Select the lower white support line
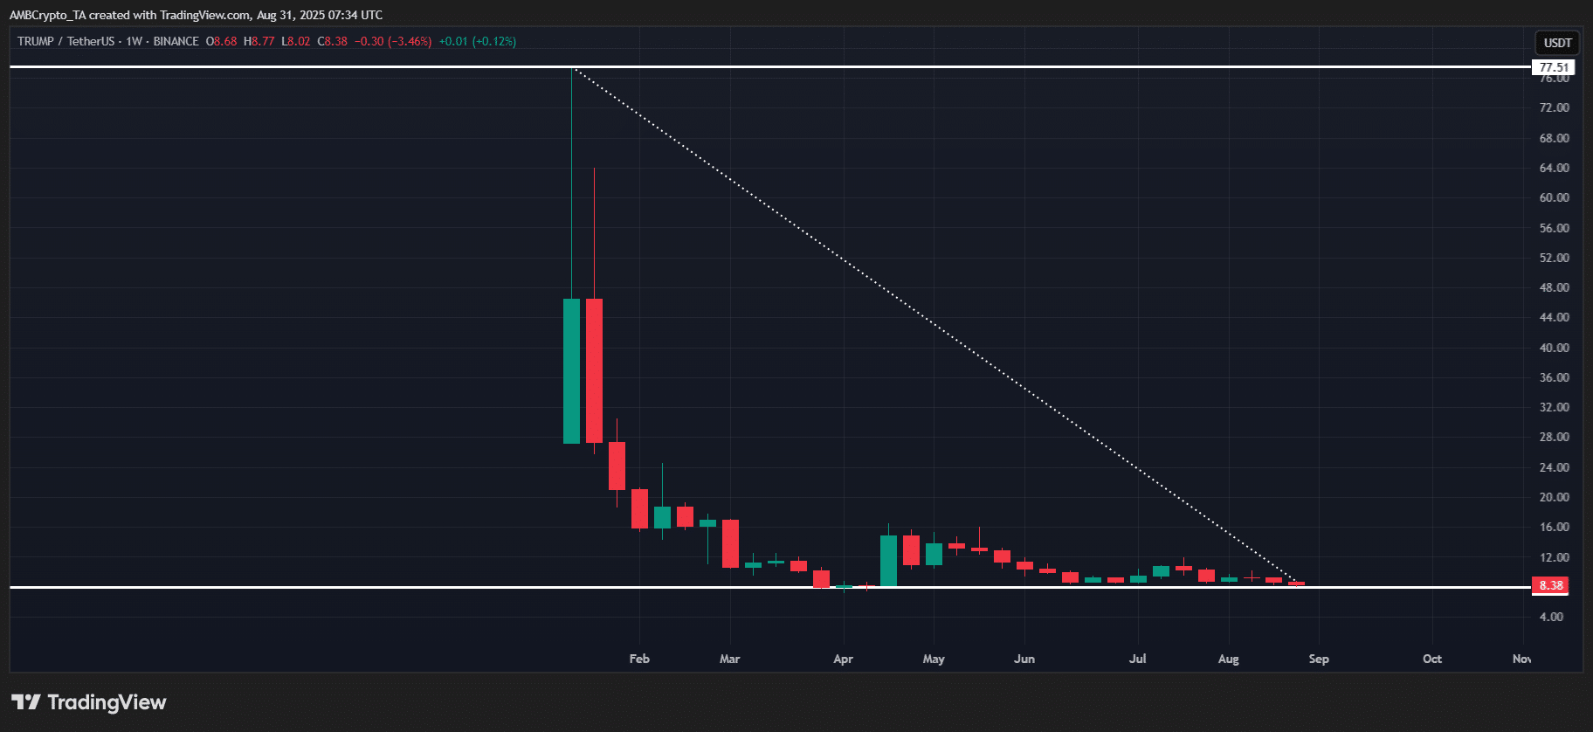Viewport: 1593px width, 732px height. point(769,587)
